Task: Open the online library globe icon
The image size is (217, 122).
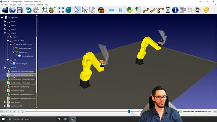Action: point(12,10)
